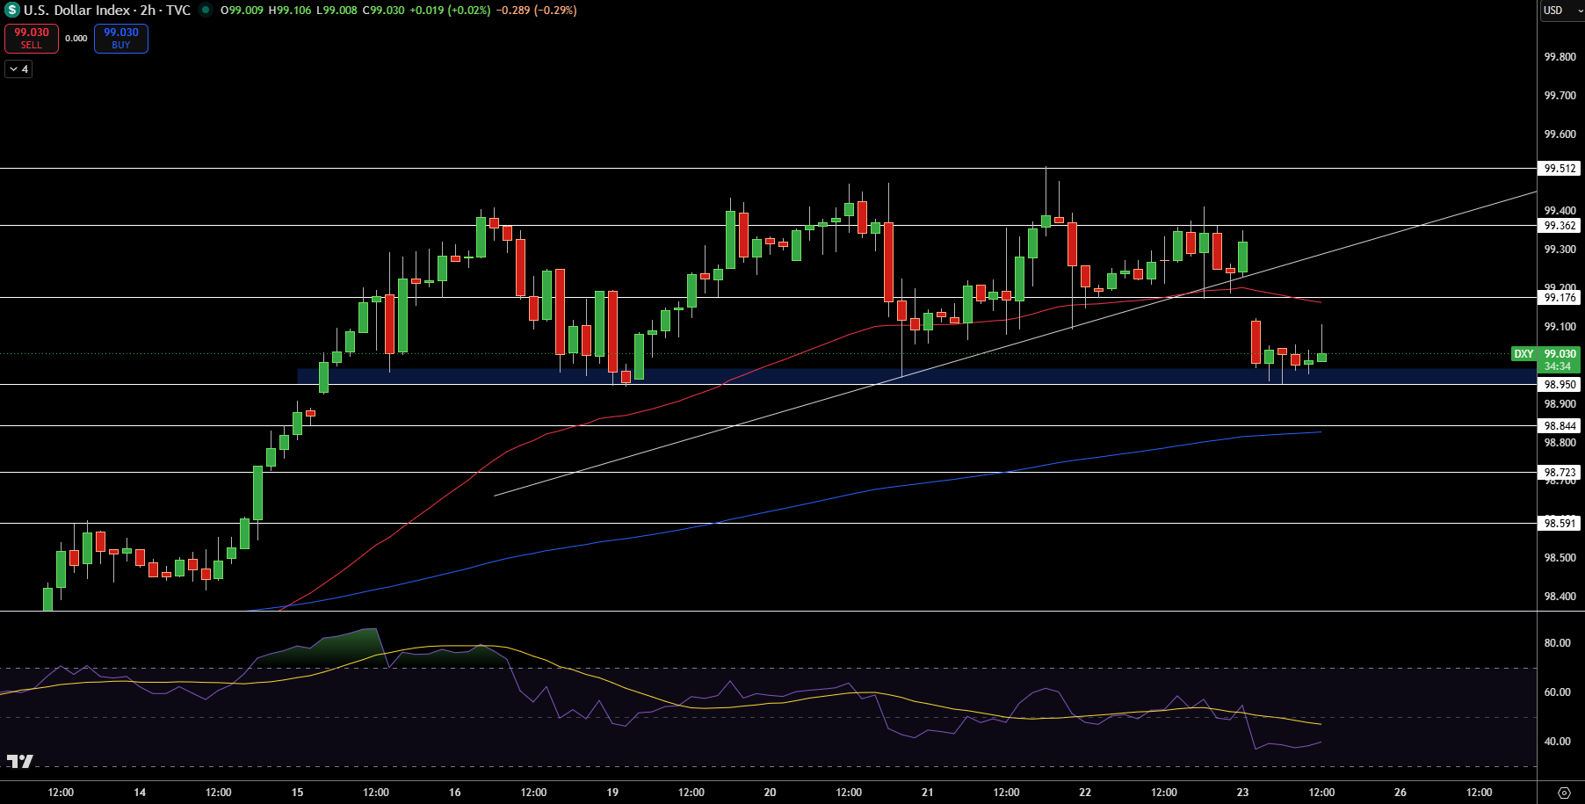Screen dimensions: 1585x804
Task: Click the TradingView logo in chart corner
Action: click(19, 761)
